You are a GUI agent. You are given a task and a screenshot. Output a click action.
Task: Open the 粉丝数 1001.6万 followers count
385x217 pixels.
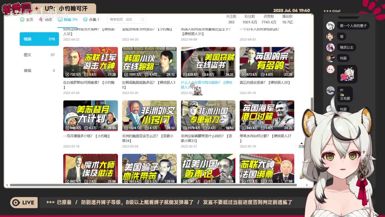pos(250,19)
